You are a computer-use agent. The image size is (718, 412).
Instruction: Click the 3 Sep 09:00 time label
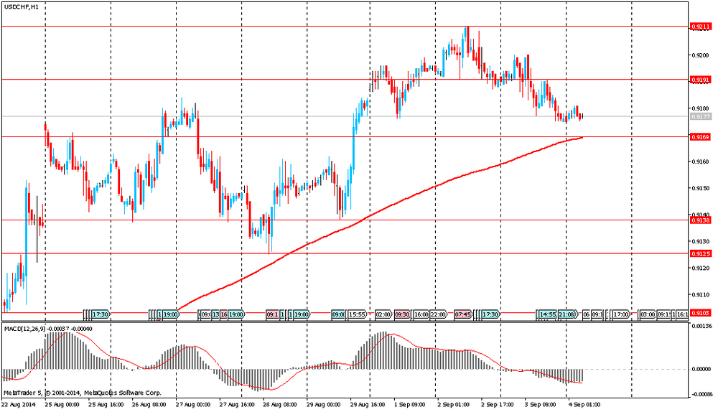click(x=541, y=405)
